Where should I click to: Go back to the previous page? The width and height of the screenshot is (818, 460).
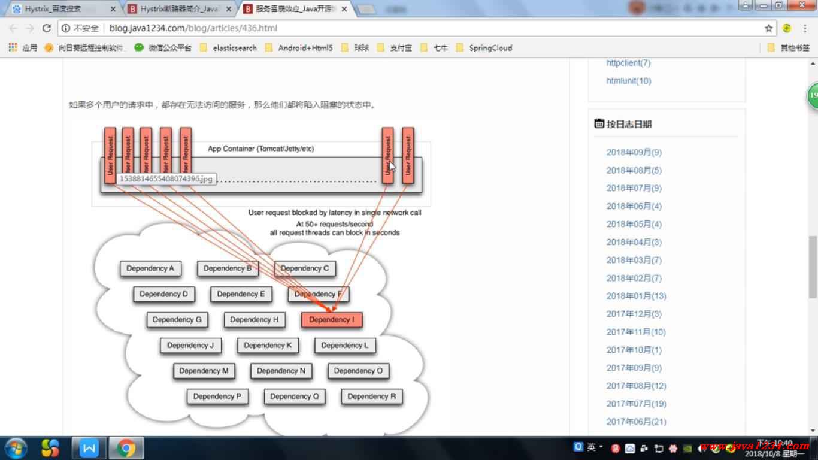tap(13, 28)
